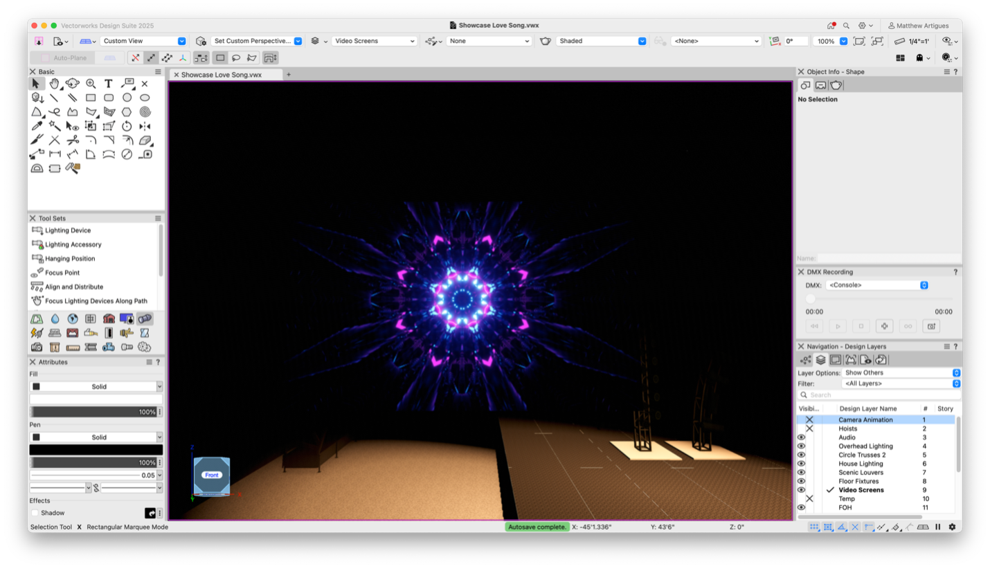Switch to the Showcase Love Song.vwx tab
The image size is (990, 571).
[221, 75]
